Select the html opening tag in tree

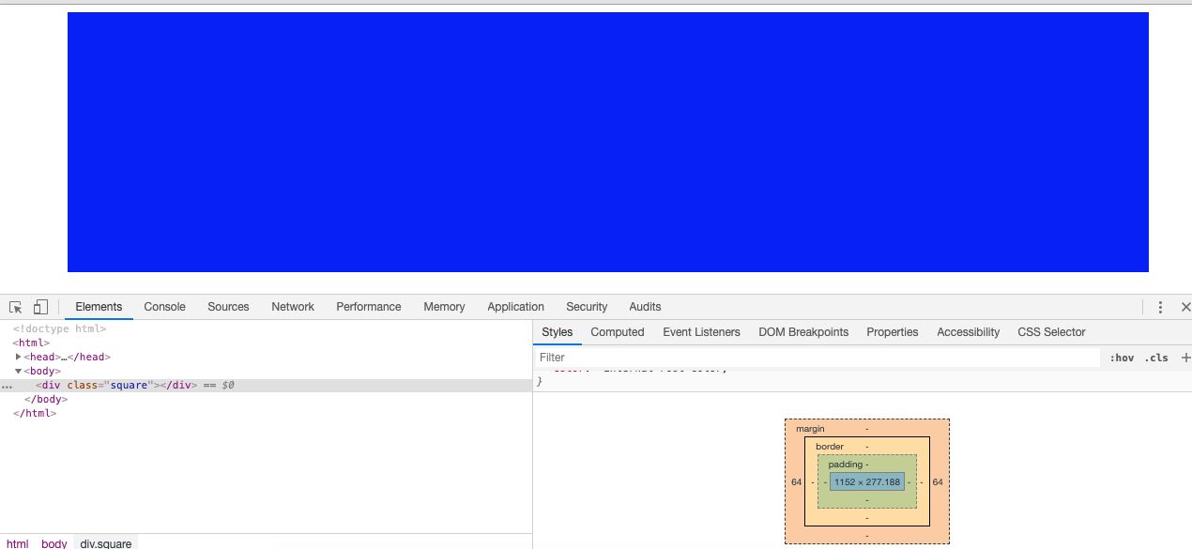(31, 343)
